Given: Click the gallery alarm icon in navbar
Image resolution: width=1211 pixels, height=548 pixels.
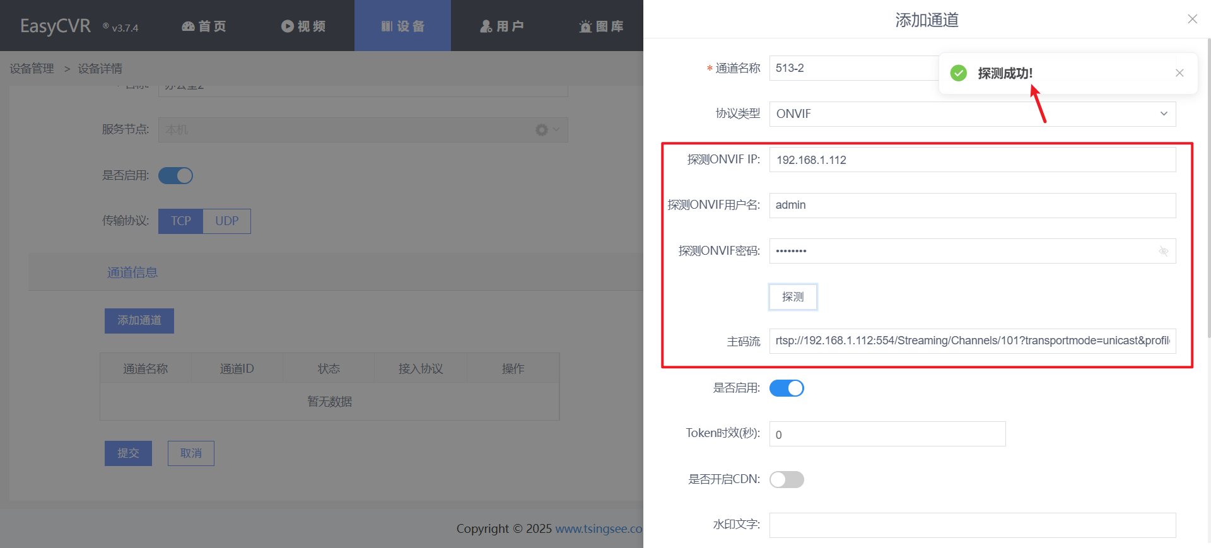Looking at the screenshot, I should [x=585, y=26].
